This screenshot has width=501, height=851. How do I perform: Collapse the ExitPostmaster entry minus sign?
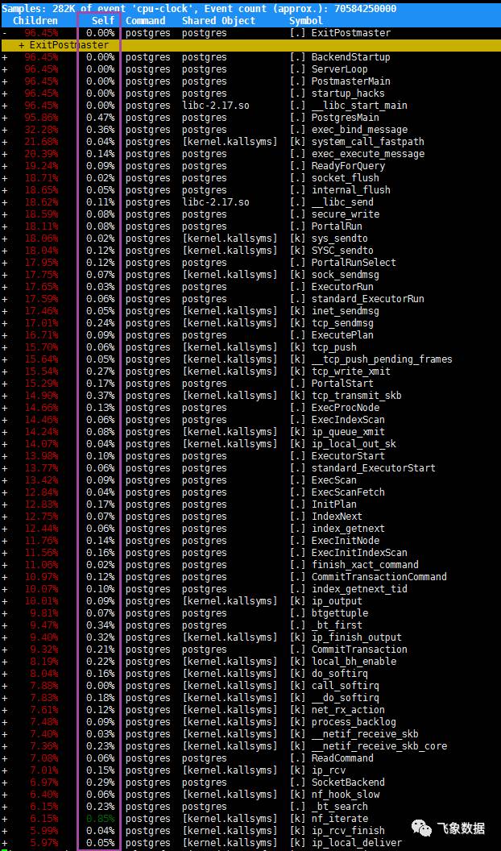(5, 33)
